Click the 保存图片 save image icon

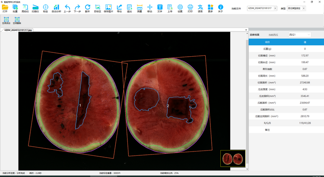tap(108, 8)
